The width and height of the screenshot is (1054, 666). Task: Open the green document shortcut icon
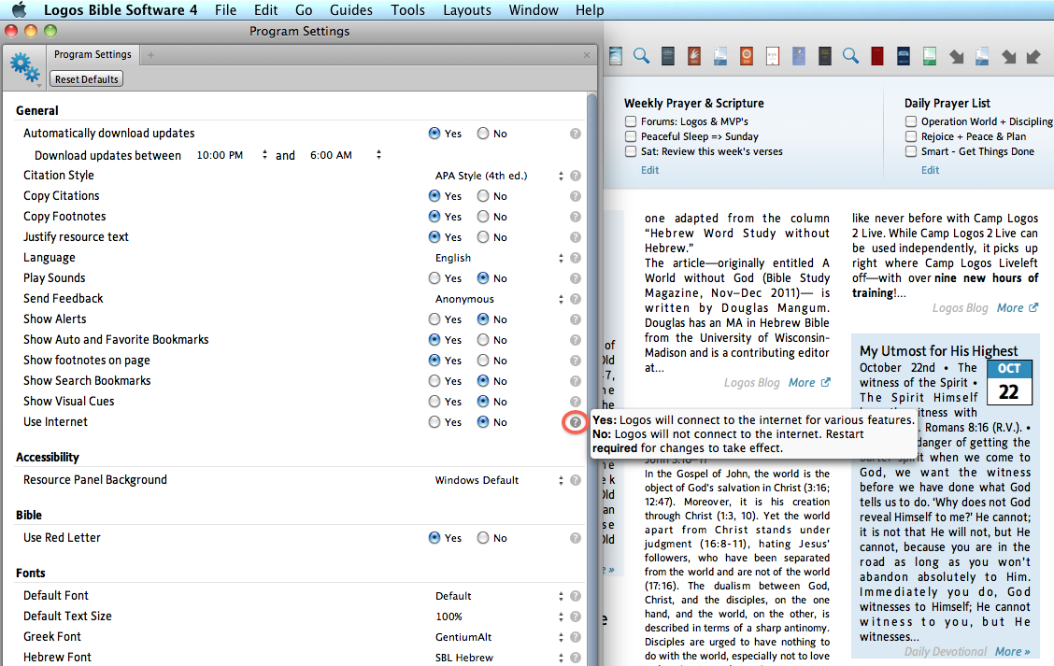click(930, 56)
